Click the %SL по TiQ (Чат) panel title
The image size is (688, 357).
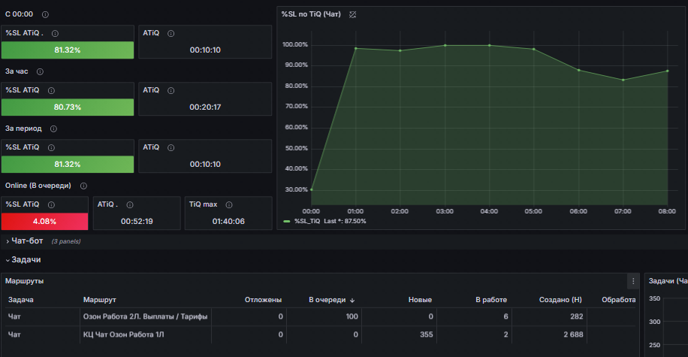tap(311, 14)
